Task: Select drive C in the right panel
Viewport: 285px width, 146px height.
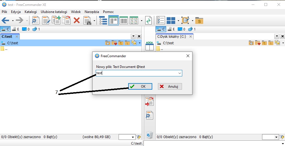Action: click(161, 29)
